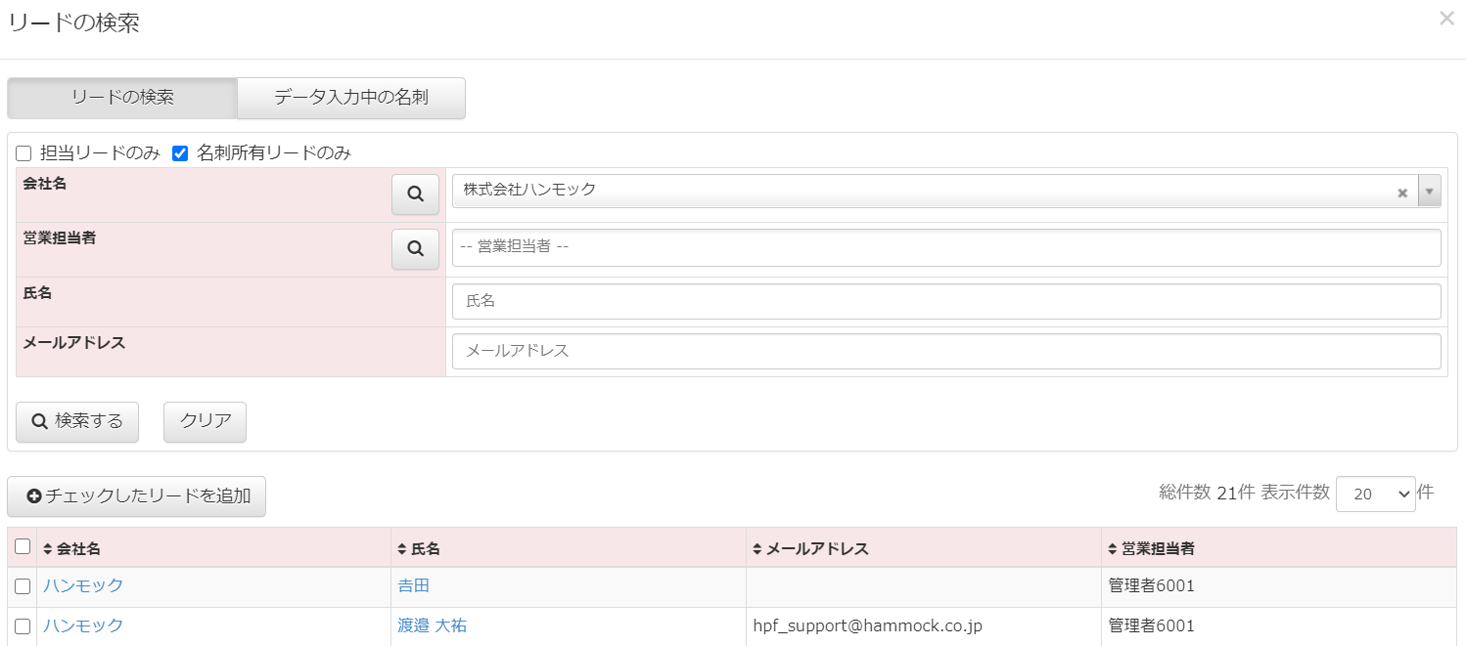Sort by 営業担当者 column arrows
The image size is (1466, 646).
pyautogui.click(x=1113, y=549)
